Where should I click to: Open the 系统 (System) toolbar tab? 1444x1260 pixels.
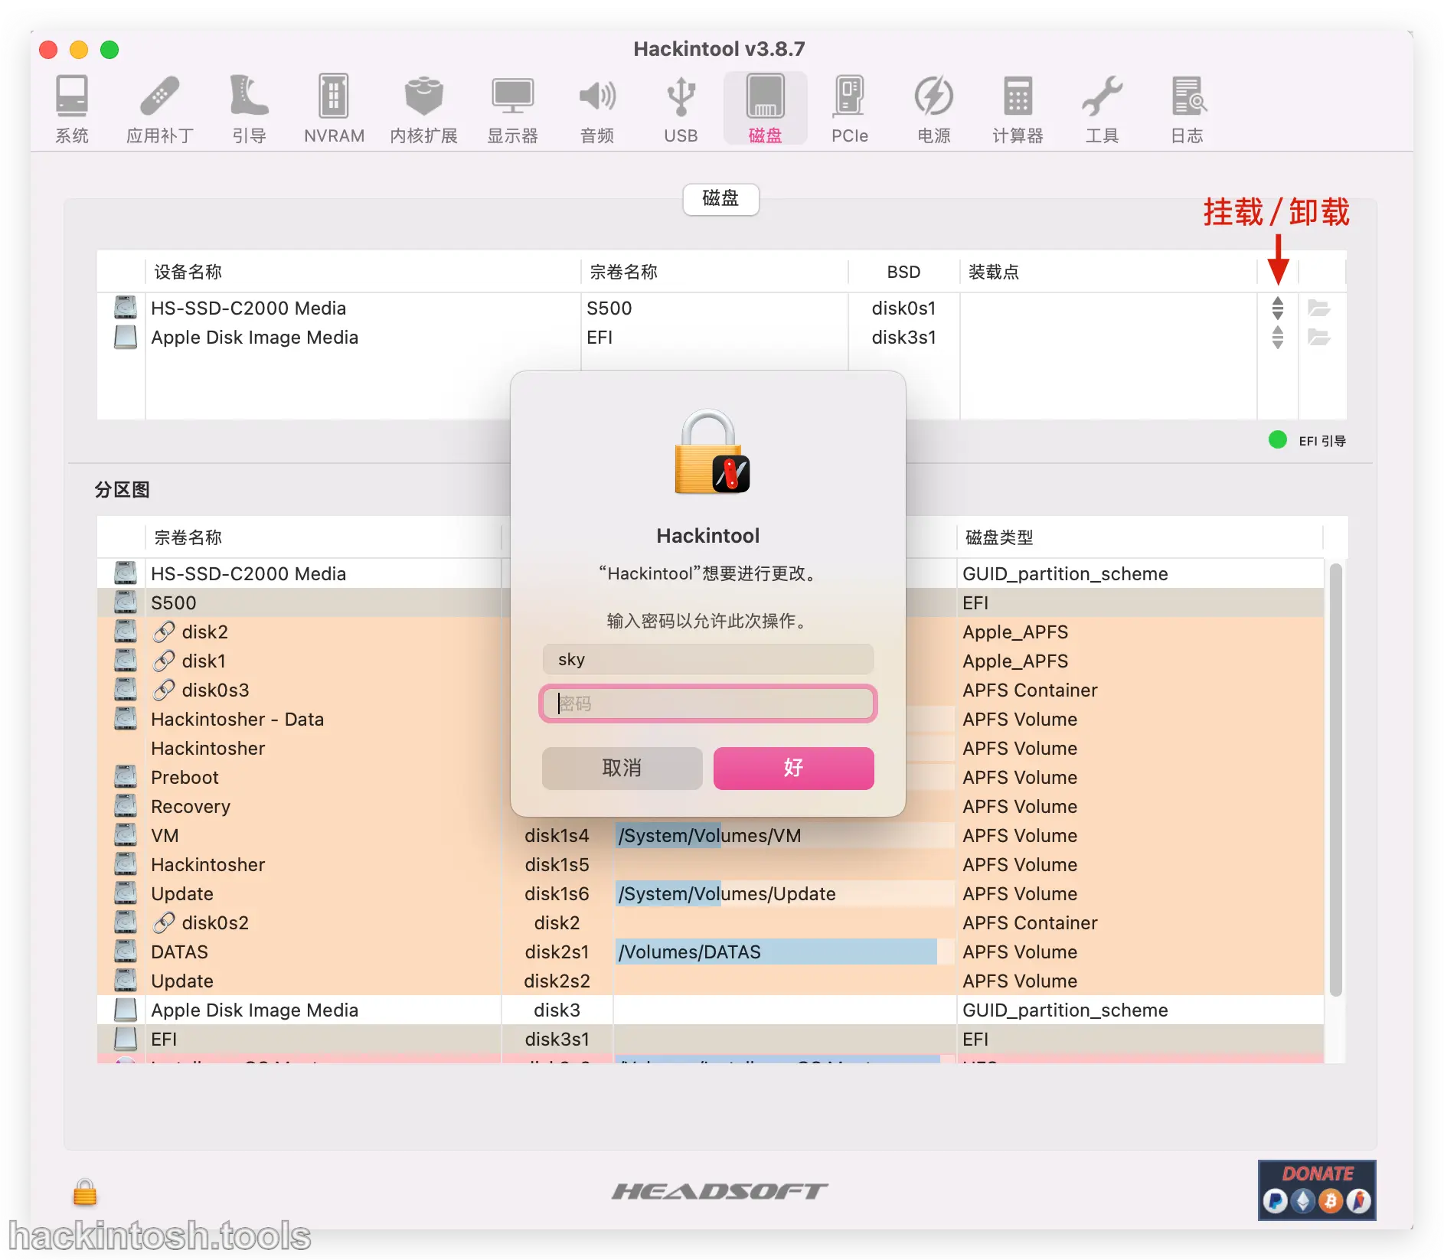71,109
